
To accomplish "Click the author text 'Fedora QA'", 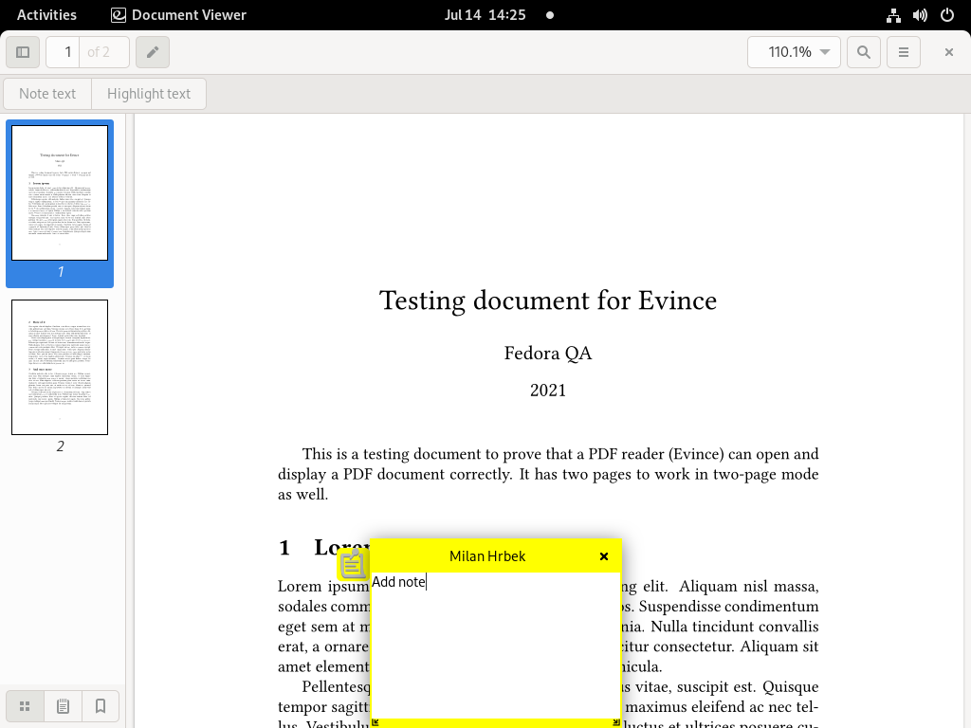I will tap(548, 353).
